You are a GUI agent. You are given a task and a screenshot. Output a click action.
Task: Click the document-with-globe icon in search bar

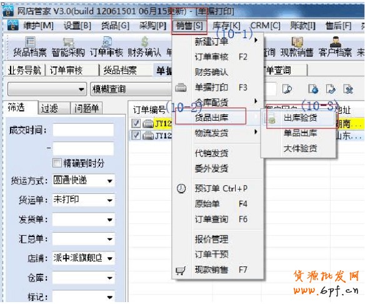[x=313, y=89]
